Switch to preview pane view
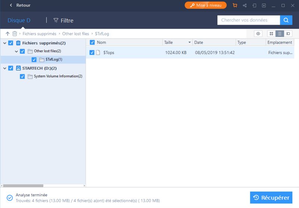Viewport: 299px width, 208px height. pyautogui.click(x=288, y=34)
